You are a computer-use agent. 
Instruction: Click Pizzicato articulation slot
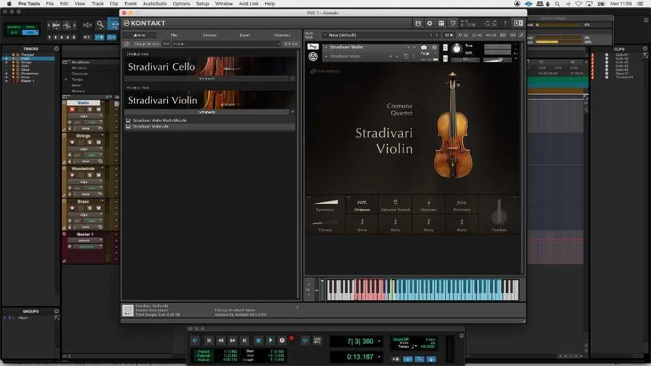[462, 204]
